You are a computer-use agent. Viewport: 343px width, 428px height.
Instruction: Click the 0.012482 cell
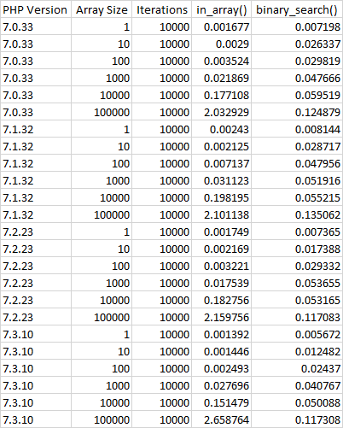tap(297, 351)
